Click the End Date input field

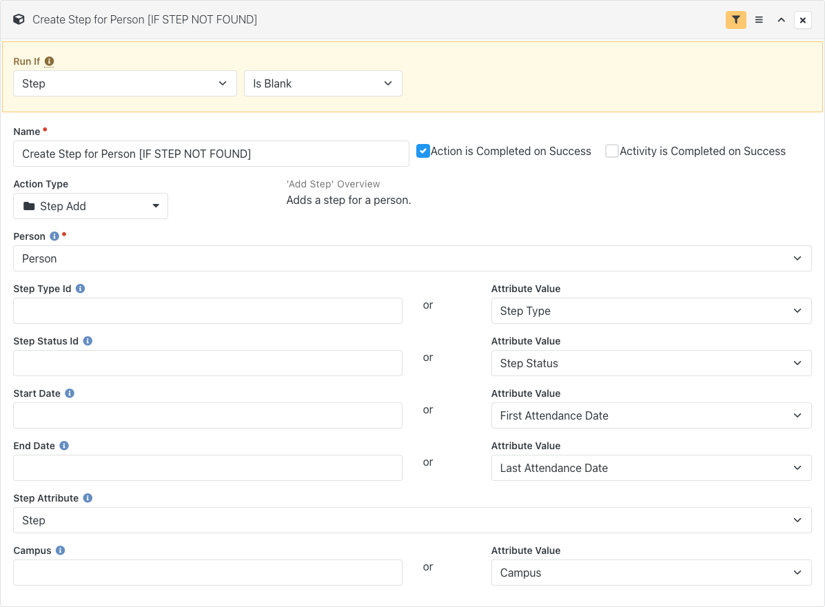[x=208, y=468]
